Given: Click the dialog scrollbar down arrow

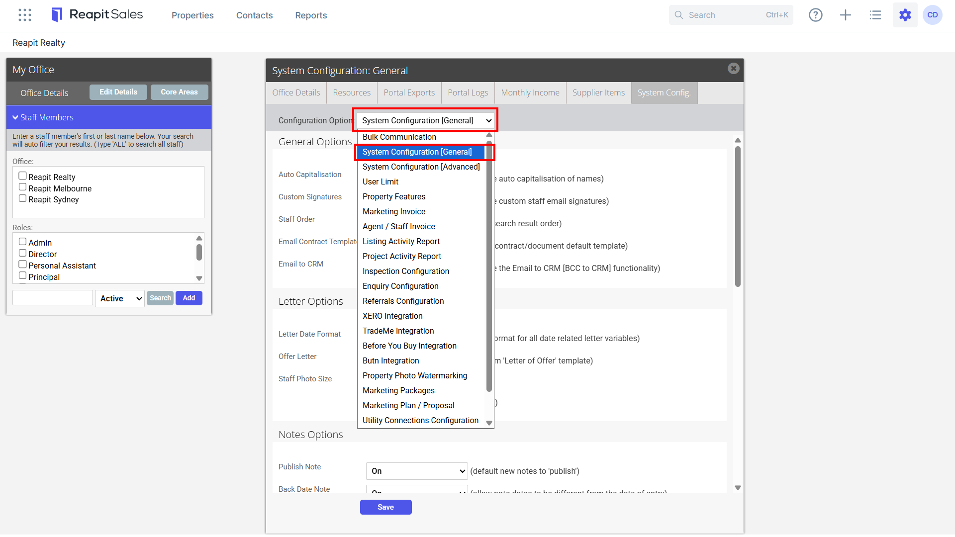Looking at the screenshot, I should click(x=738, y=488).
